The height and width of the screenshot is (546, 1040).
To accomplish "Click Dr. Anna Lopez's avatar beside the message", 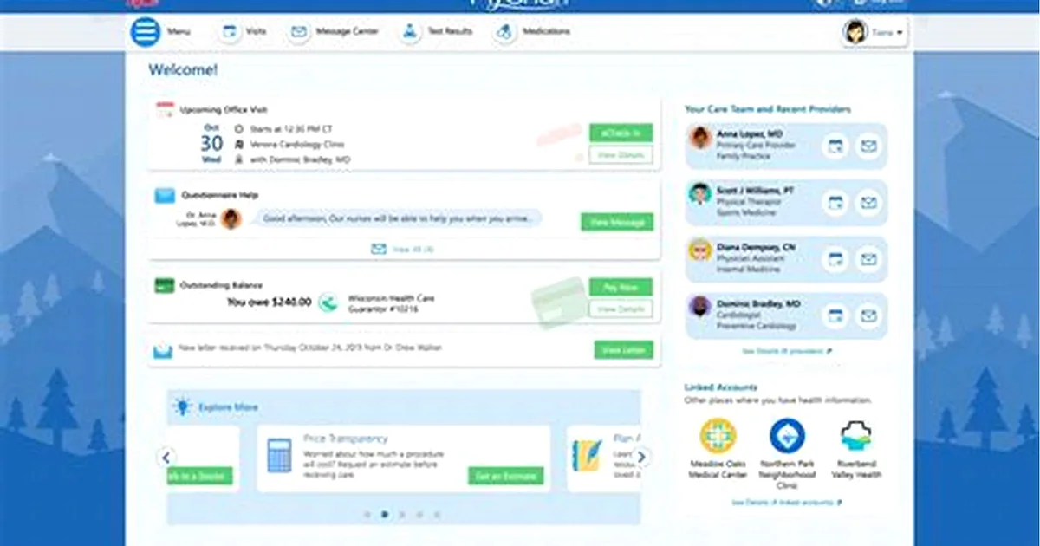I will coord(231,218).
